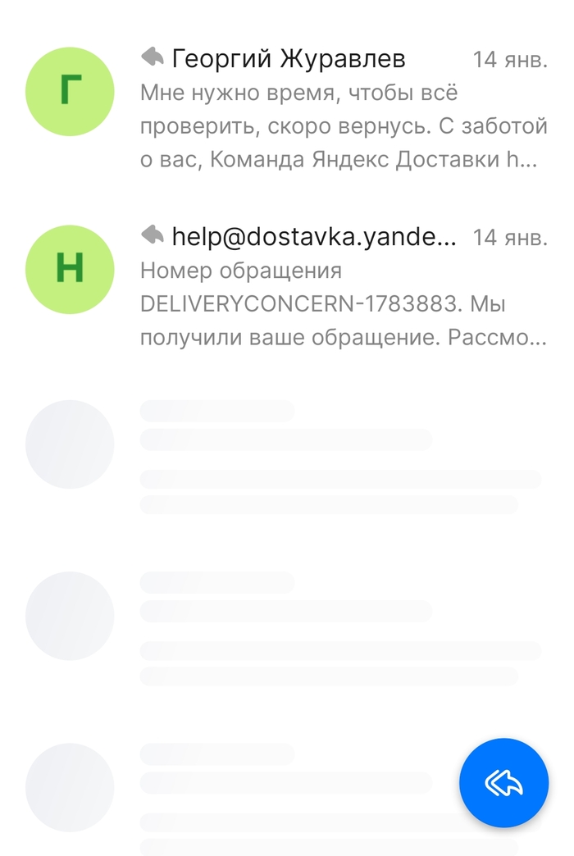Tap reply arrow icon beside help@dostavka.yande
This screenshot has height=856, width=574.
[153, 234]
